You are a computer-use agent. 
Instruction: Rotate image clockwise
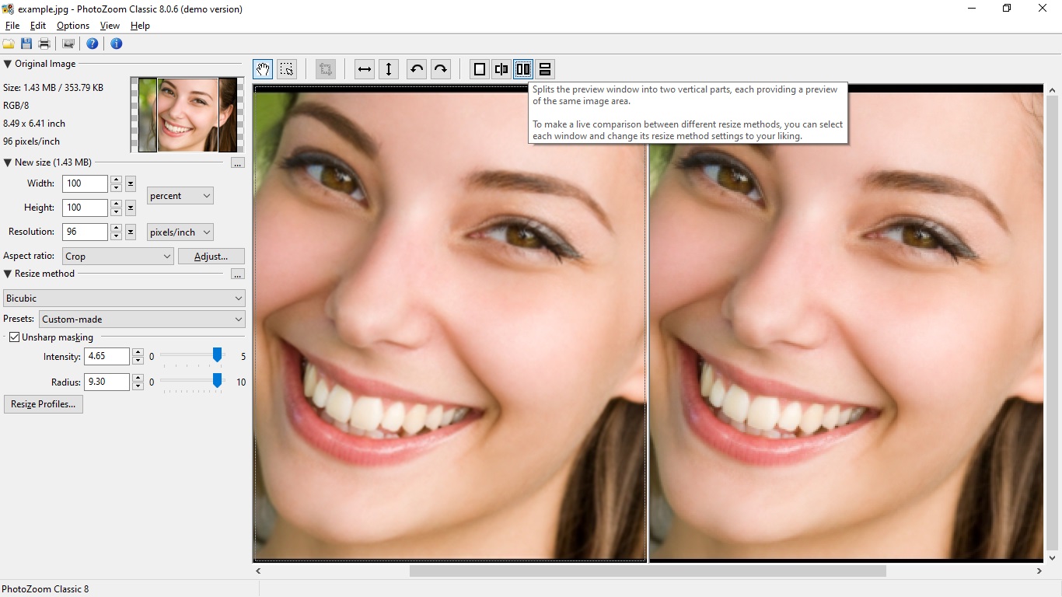pyautogui.click(x=441, y=69)
